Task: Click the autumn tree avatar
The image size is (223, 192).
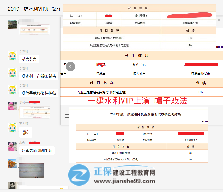Action: 12,164
